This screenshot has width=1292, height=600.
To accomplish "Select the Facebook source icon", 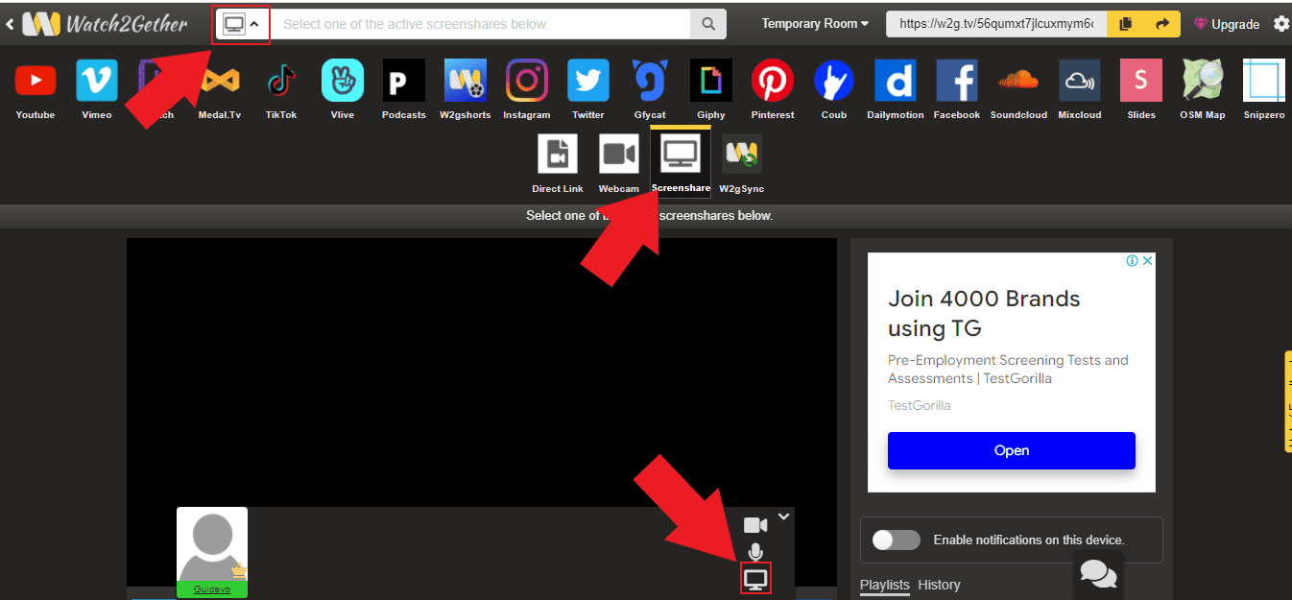I will click(x=957, y=81).
